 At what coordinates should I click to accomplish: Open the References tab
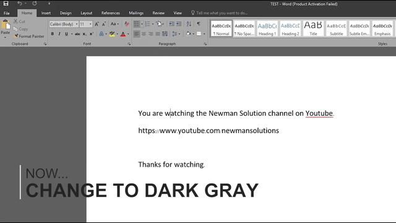[110, 13]
